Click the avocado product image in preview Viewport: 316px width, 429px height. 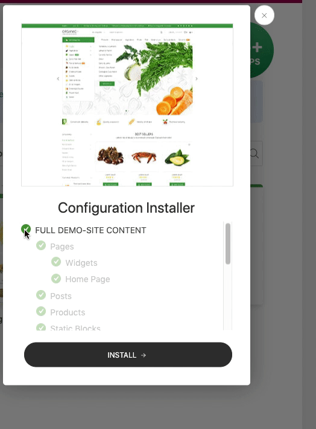[177, 158]
